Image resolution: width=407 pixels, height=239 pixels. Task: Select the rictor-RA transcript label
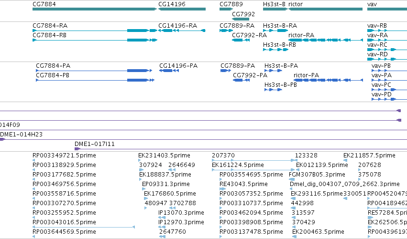pyautogui.click(x=301, y=35)
